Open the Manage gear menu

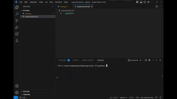point(17,92)
